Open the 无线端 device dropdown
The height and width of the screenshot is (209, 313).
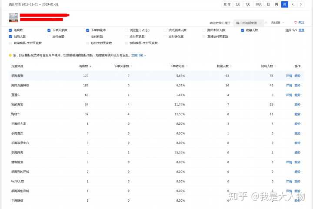tap(278, 22)
